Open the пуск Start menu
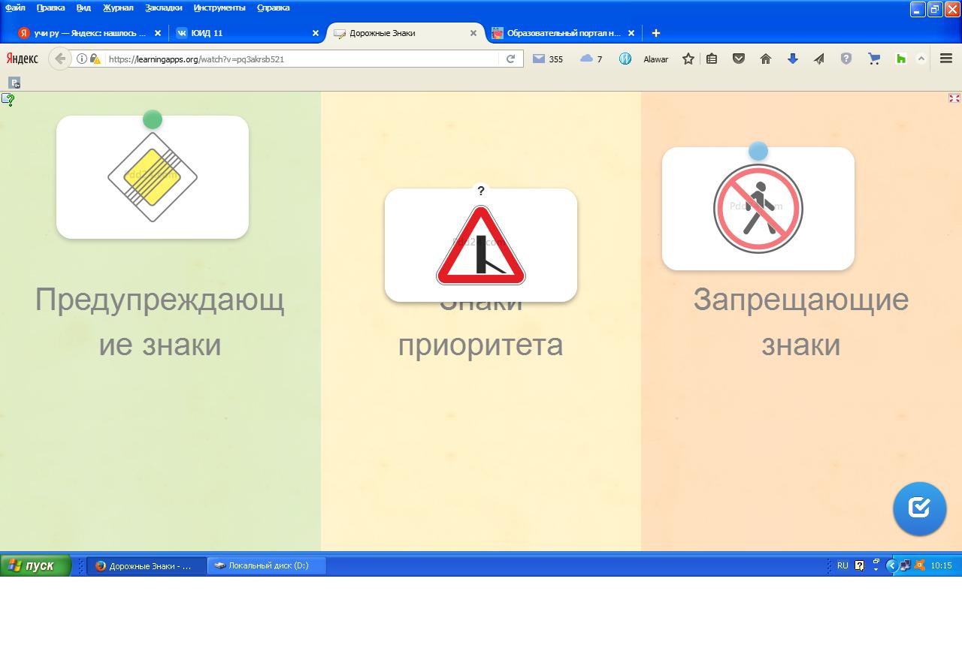The image size is (962, 651). click(35, 565)
